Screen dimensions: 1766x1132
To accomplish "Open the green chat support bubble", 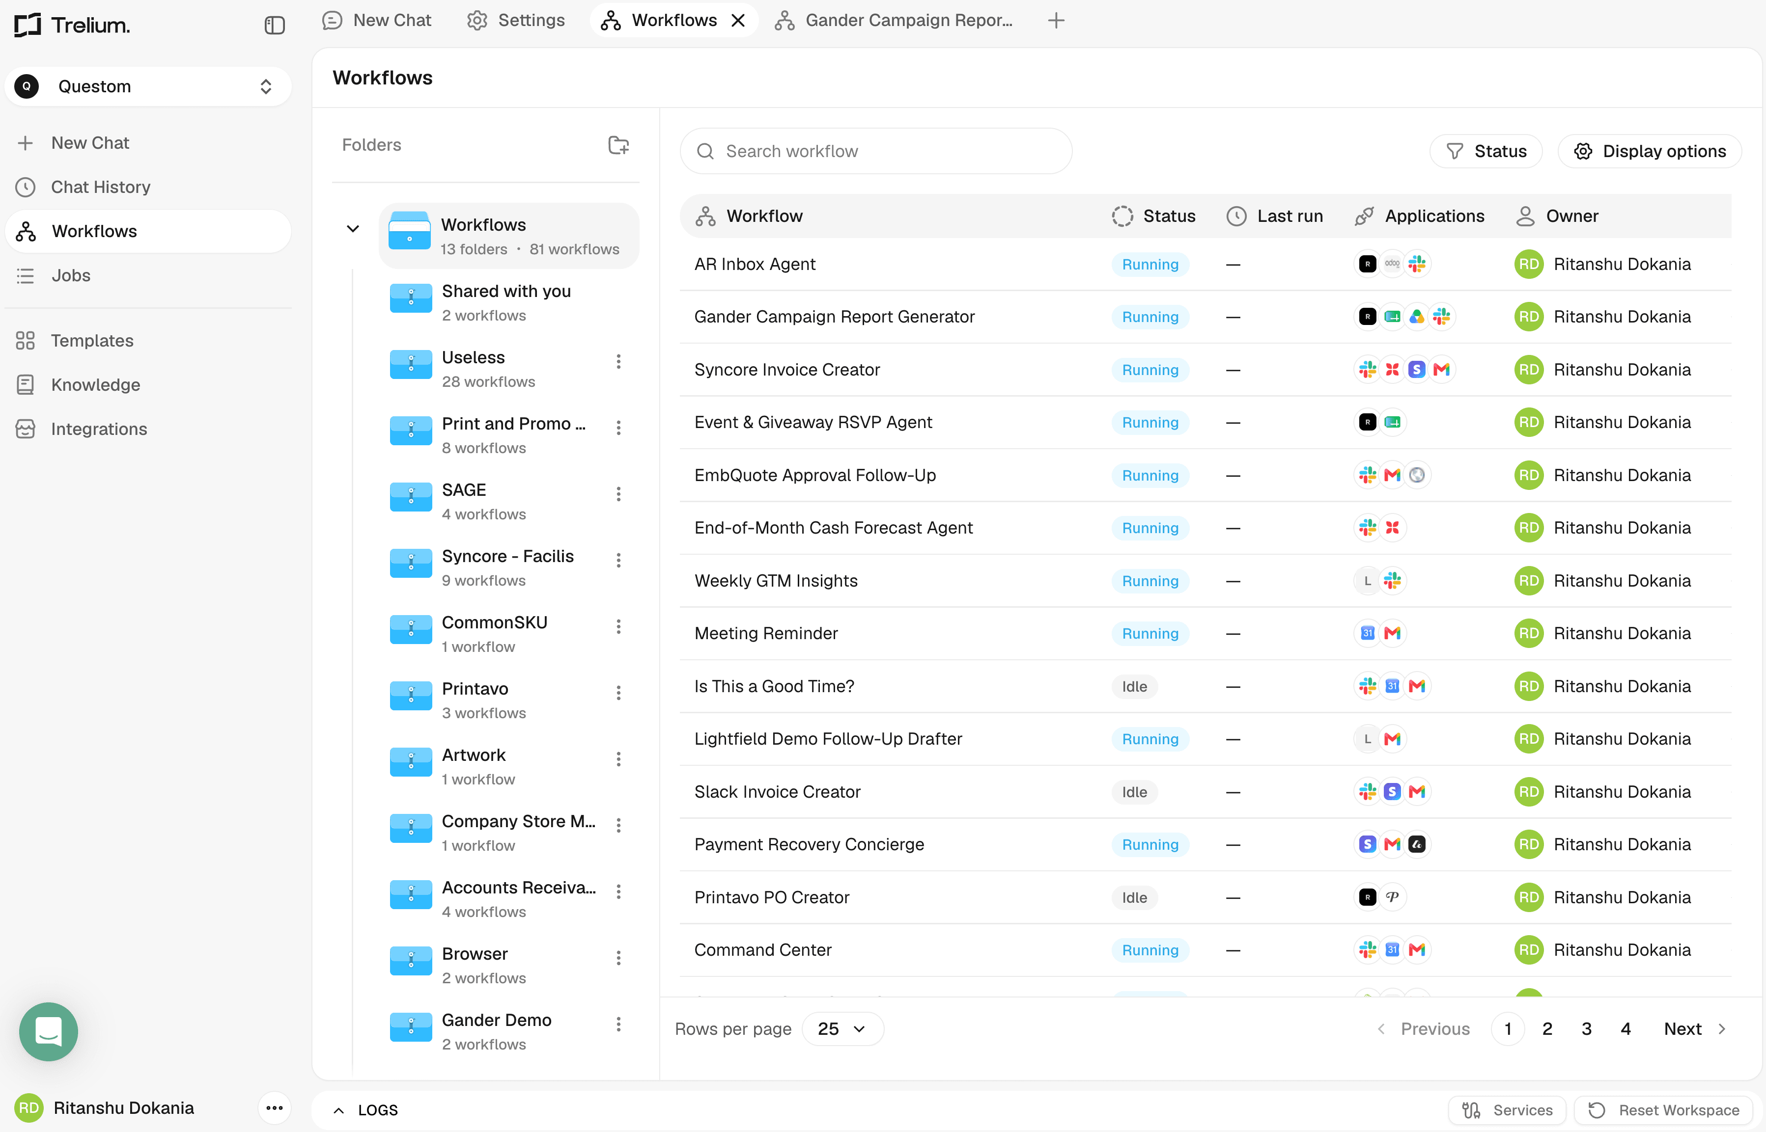I will click(x=49, y=1031).
